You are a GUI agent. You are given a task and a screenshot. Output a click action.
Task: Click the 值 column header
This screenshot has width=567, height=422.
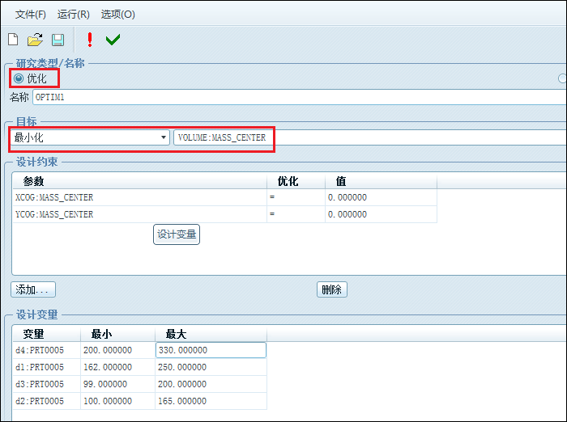[x=381, y=181]
